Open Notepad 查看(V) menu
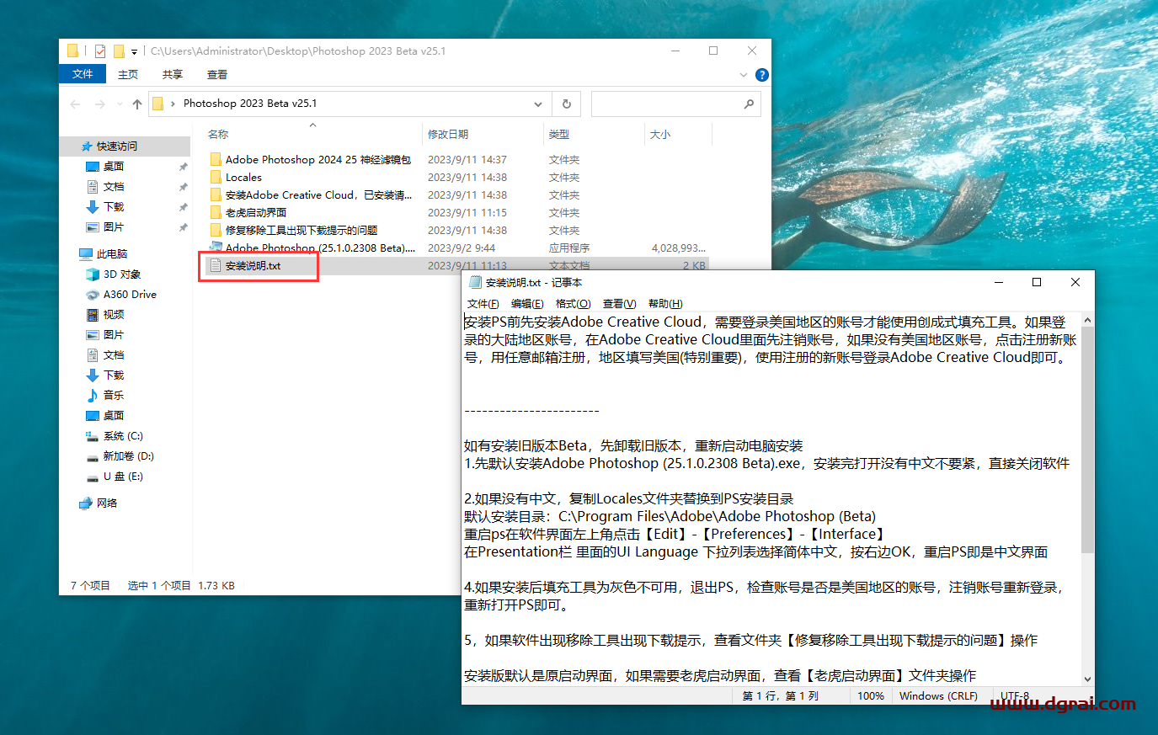Image resolution: width=1158 pixels, height=735 pixels. tap(619, 303)
